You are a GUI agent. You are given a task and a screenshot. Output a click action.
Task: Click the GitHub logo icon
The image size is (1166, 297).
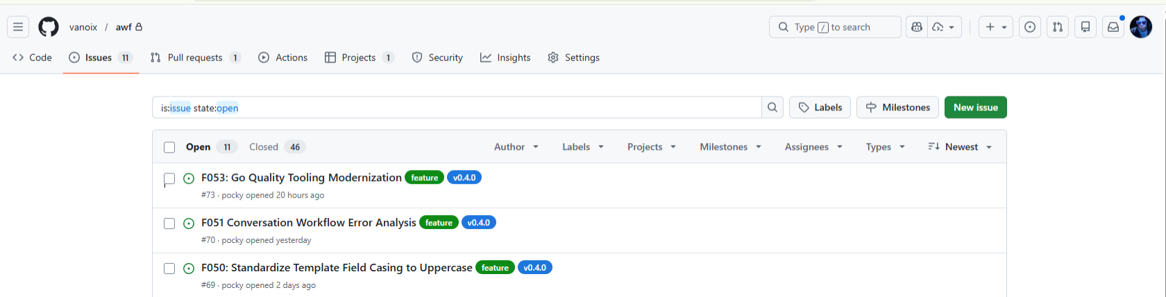(x=49, y=27)
